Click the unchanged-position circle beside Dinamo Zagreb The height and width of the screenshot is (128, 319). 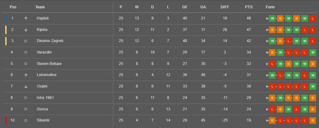[26, 41]
